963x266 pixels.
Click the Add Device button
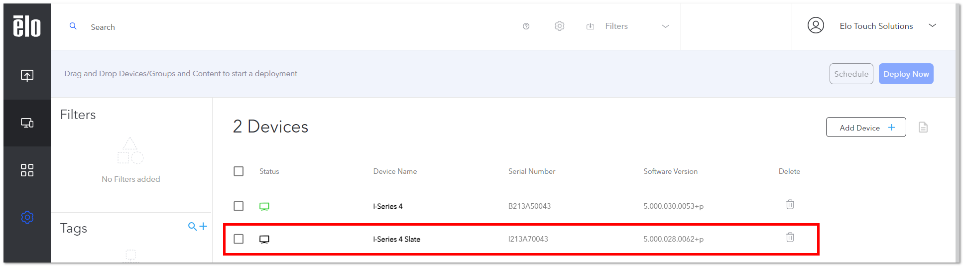tap(866, 128)
